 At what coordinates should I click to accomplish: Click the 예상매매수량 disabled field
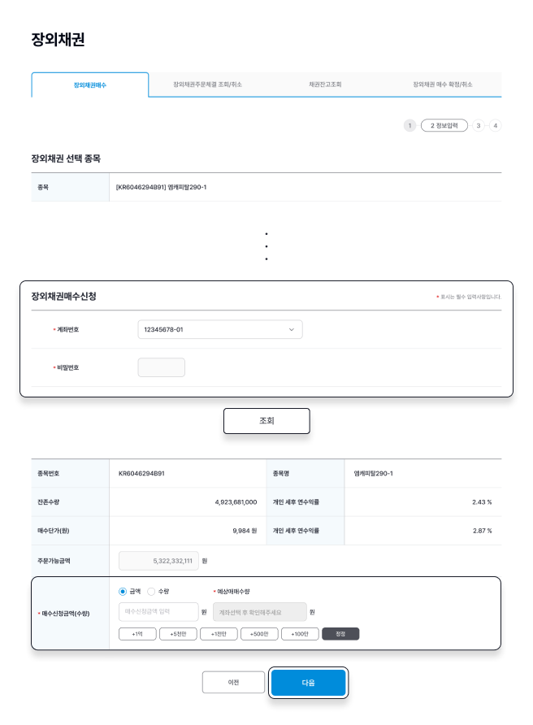click(x=260, y=612)
